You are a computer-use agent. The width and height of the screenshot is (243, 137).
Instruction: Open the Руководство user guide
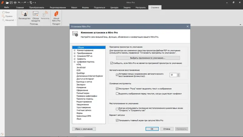[24, 15]
